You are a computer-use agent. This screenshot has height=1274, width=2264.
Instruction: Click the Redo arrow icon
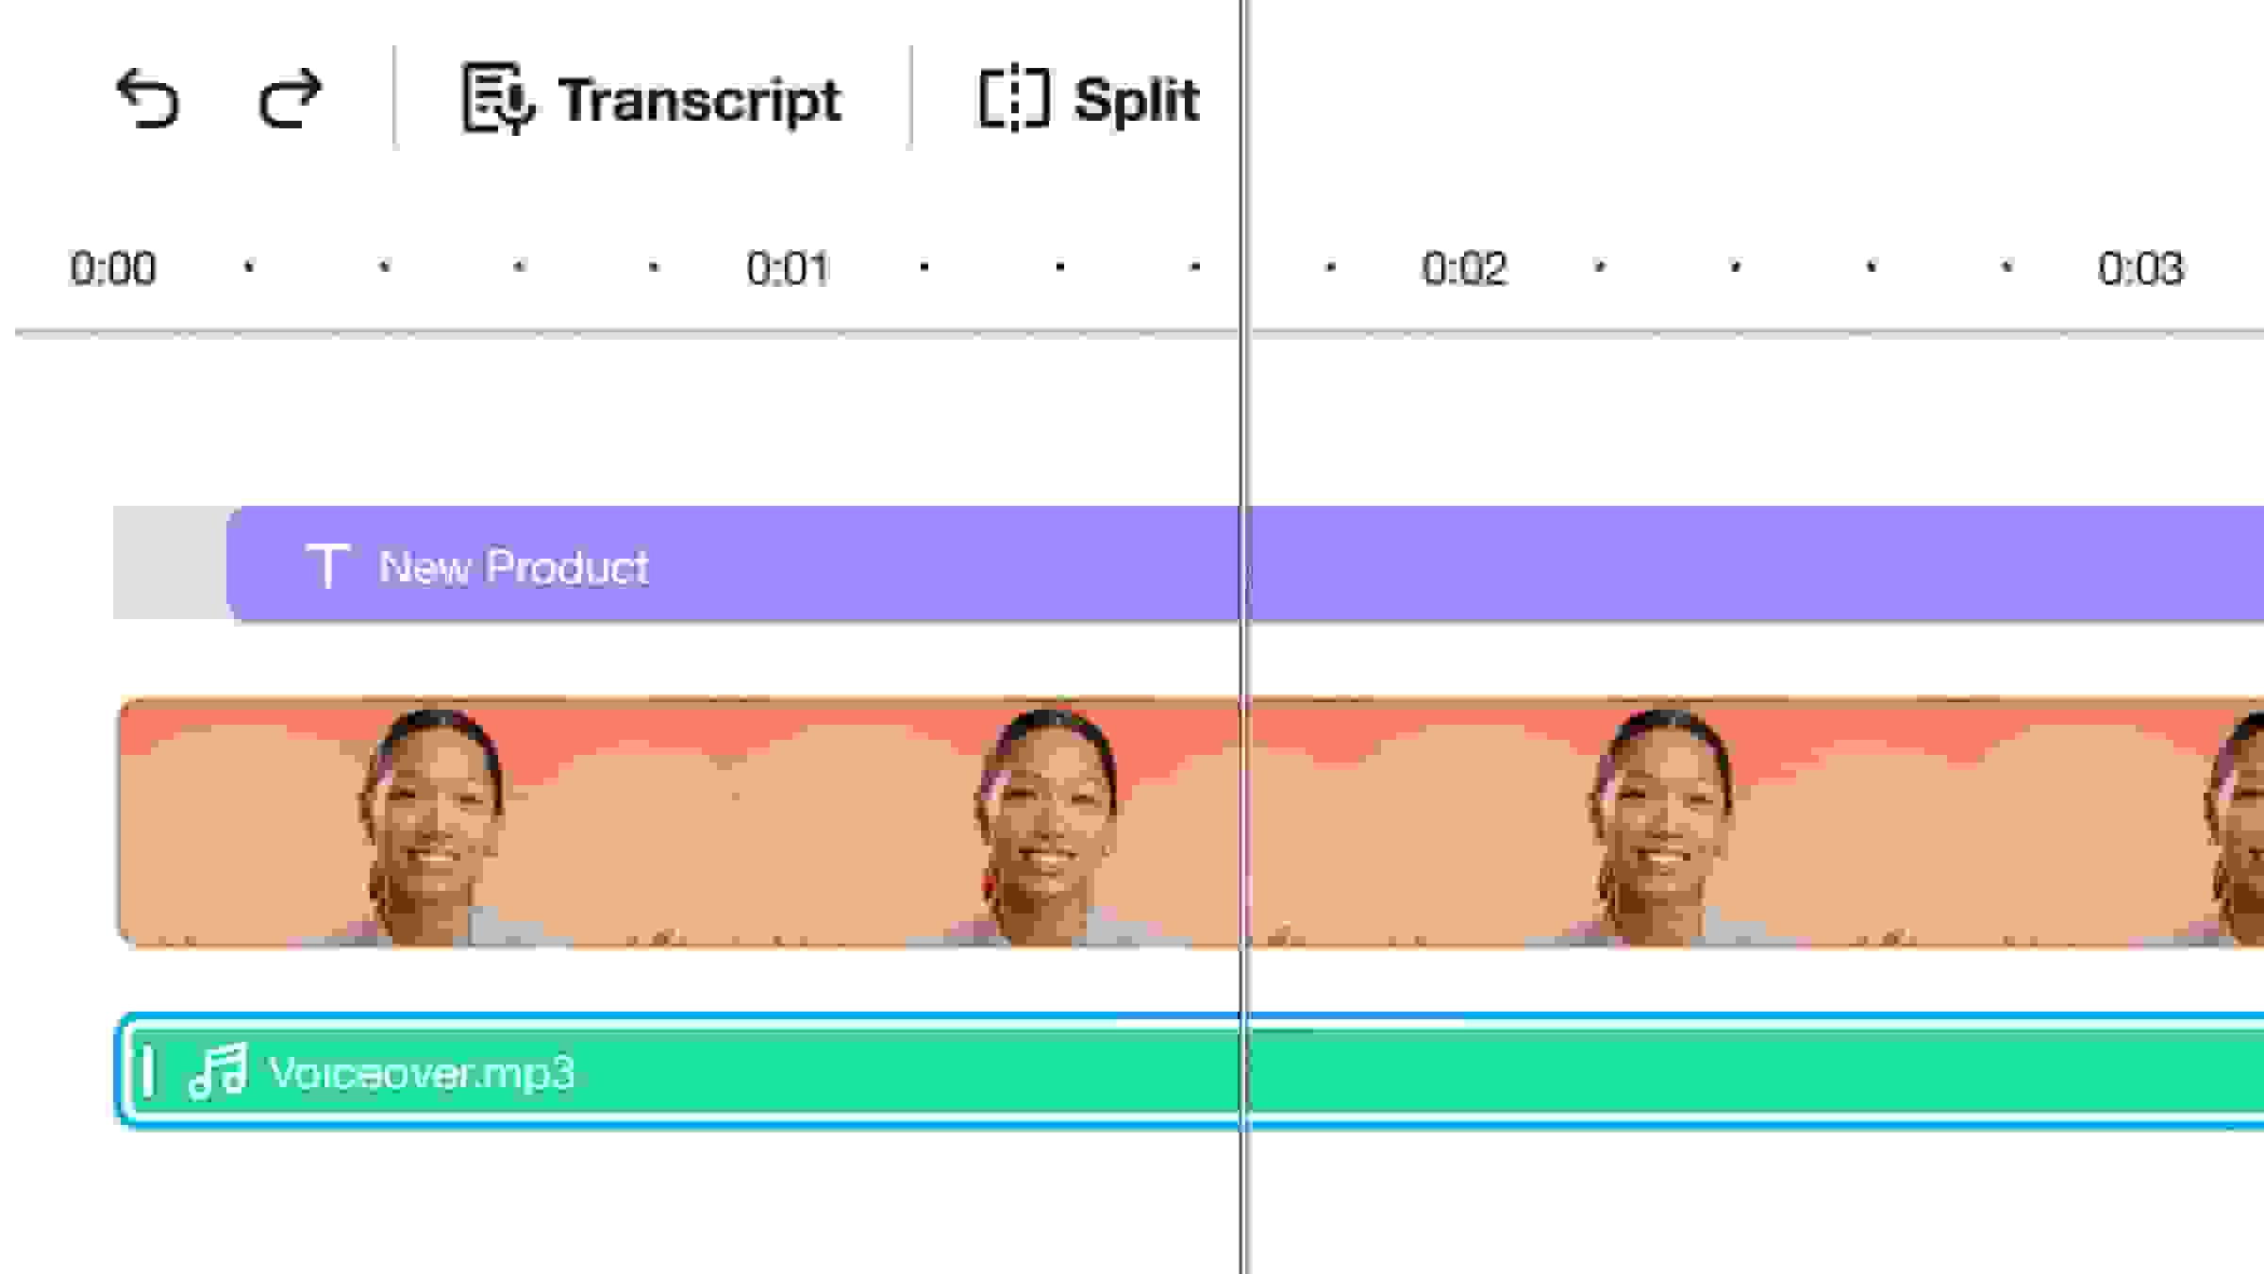coord(290,99)
